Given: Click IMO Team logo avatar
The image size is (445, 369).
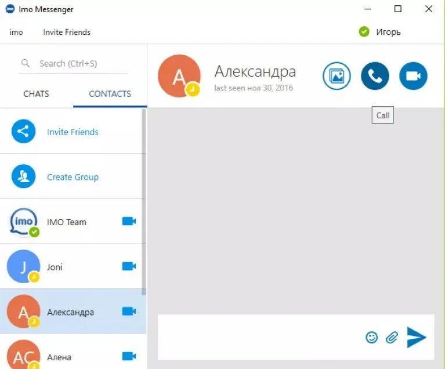Looking at the screenshot, I should (24, 222).
